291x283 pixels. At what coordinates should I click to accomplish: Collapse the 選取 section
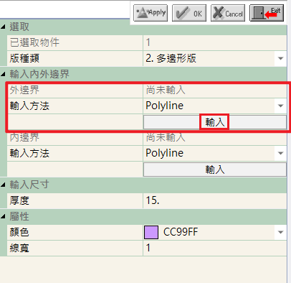pos(3,27)
